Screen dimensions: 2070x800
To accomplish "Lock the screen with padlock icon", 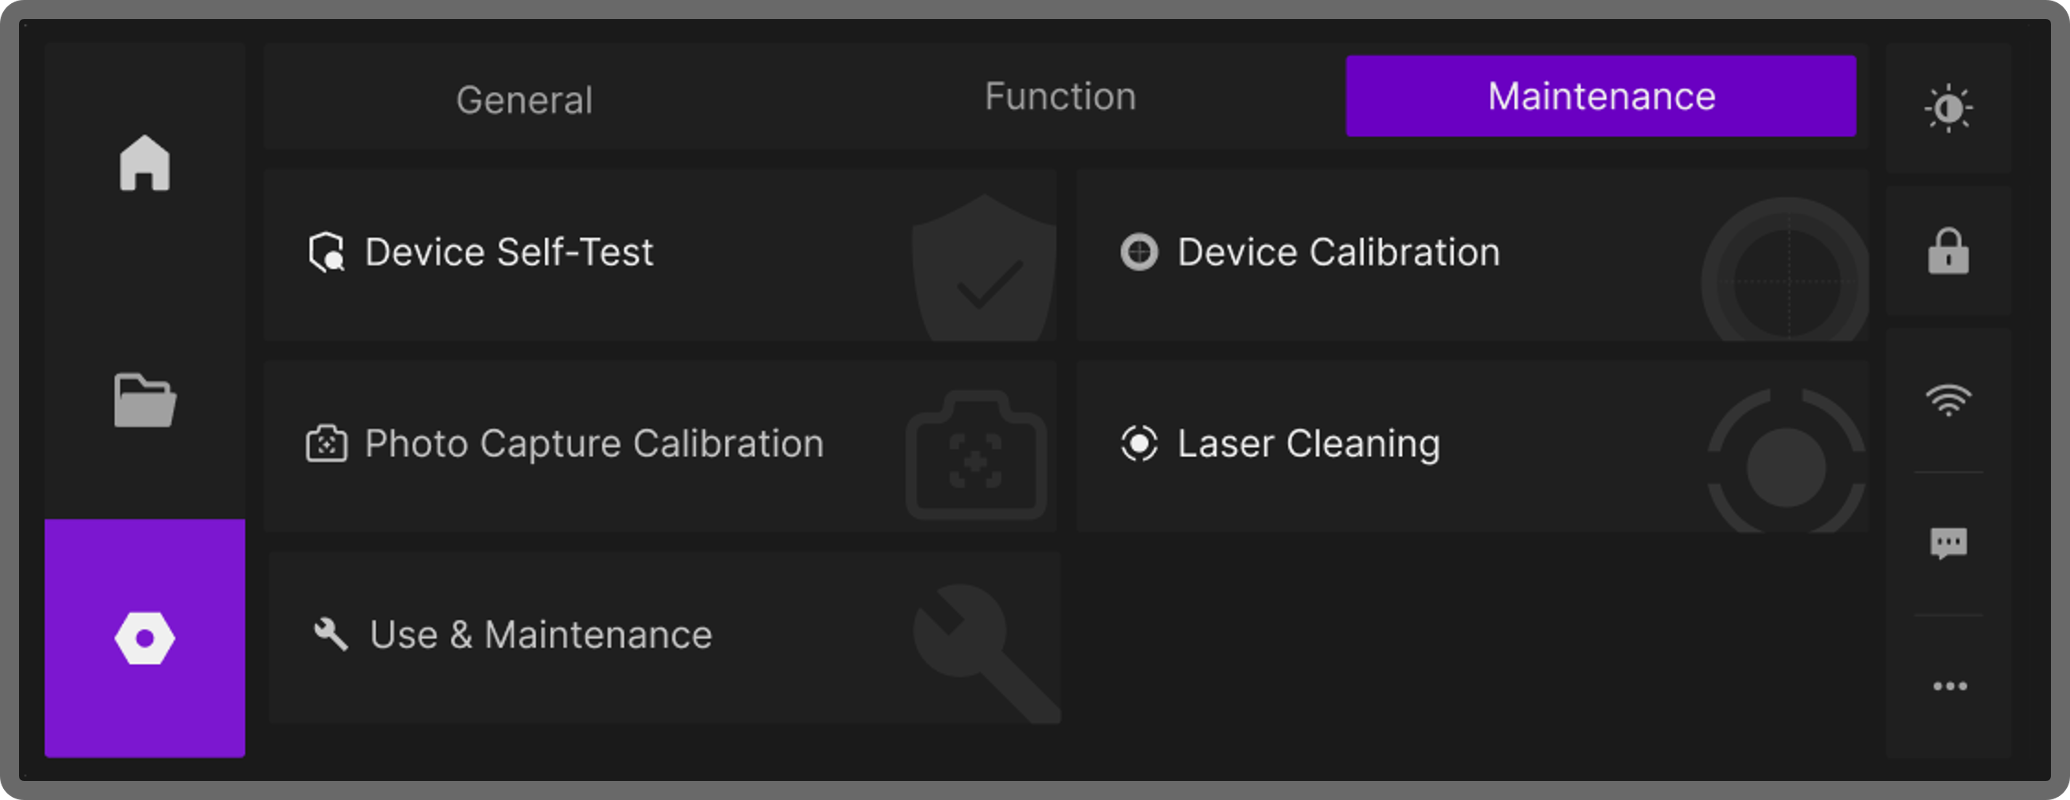I will click(1949, 252).
